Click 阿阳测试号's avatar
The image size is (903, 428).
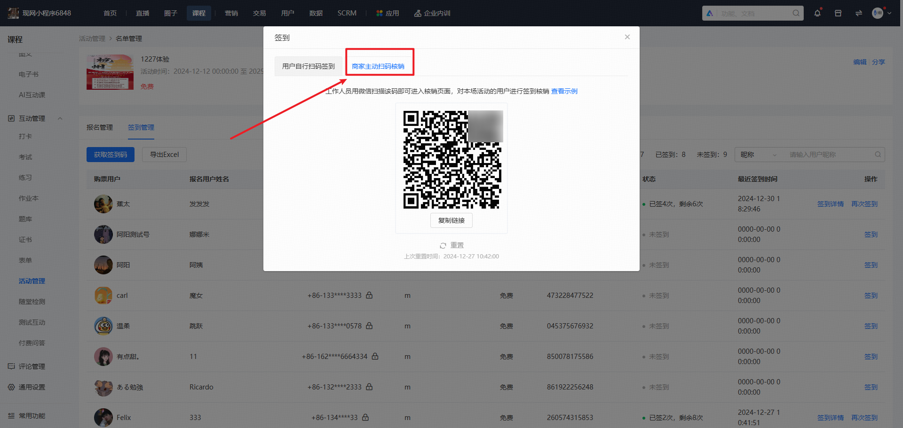(103, 234)
